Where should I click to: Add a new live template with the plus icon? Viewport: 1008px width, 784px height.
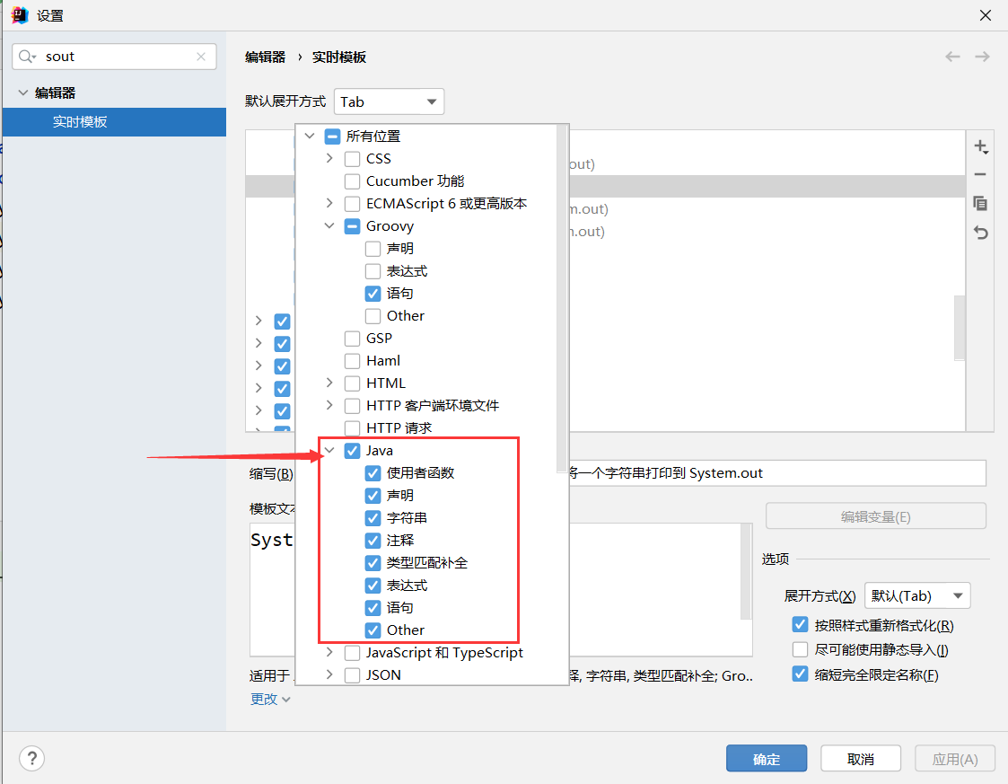click(x=981, y=145)
